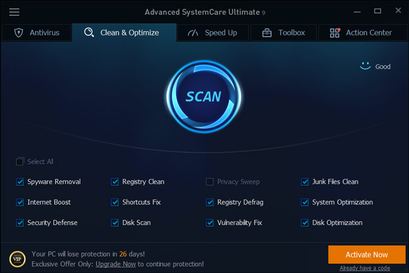Viewport: 409px width, 273px height.
Task: Click the smiley face status icon
Action: pyautogui.click(x=365, y=66)
